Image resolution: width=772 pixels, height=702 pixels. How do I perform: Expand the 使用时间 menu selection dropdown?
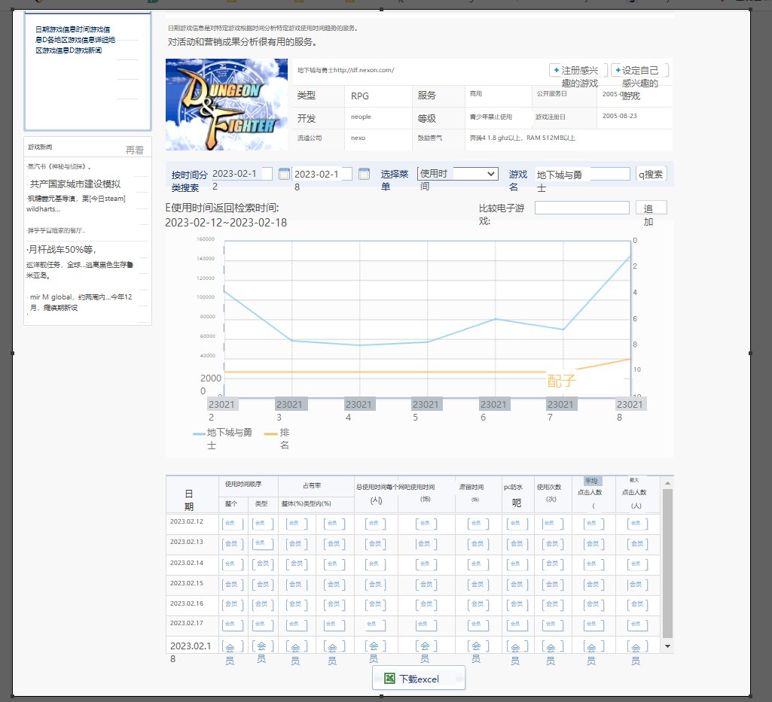[458, 174]
